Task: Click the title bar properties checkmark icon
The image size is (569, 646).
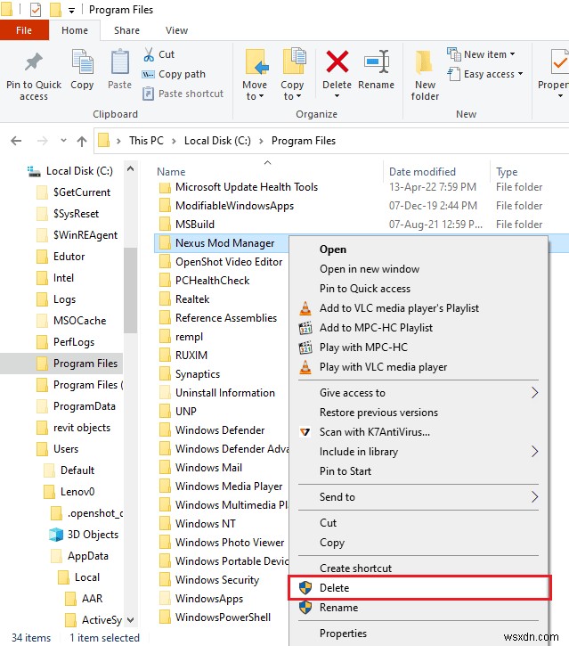Action: [x=36, y=10]
